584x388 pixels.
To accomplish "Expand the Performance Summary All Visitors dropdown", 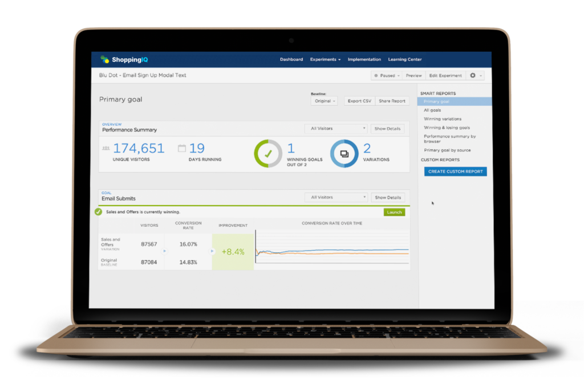I will point(335,129).
